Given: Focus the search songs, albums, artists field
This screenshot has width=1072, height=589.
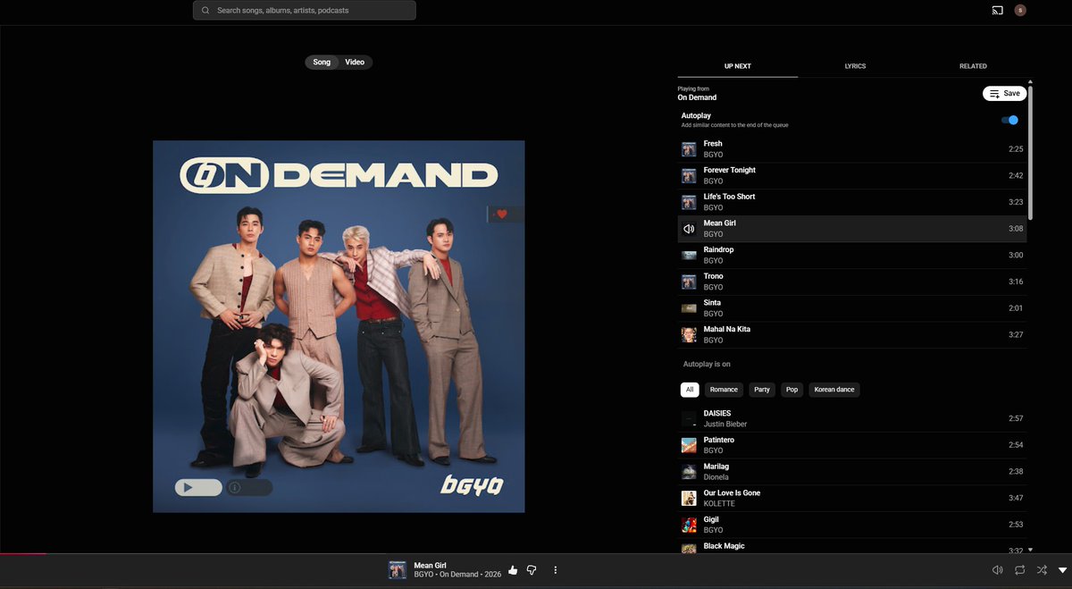Looking at the screenshot, I should tap(305, 11).
